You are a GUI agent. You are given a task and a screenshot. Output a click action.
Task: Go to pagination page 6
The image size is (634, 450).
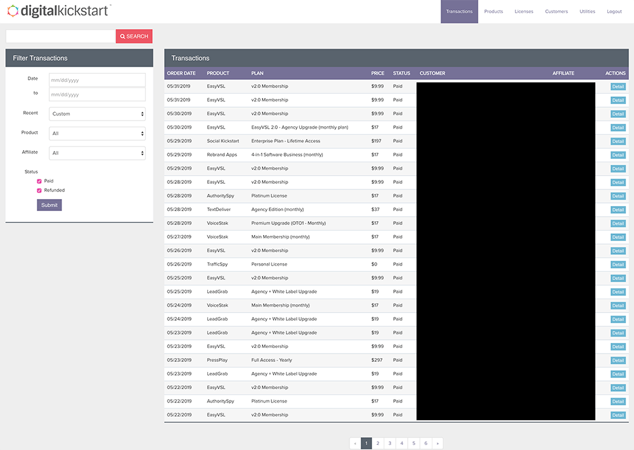point(426,443)
